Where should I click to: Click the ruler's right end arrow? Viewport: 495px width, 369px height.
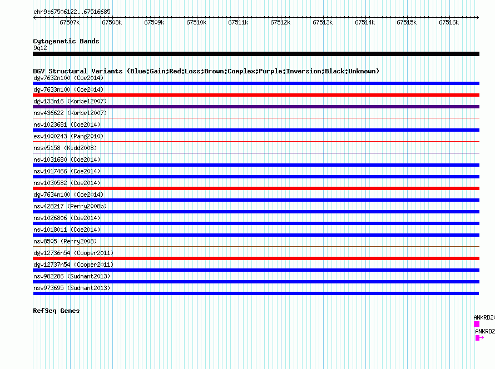tap(478, 17)
